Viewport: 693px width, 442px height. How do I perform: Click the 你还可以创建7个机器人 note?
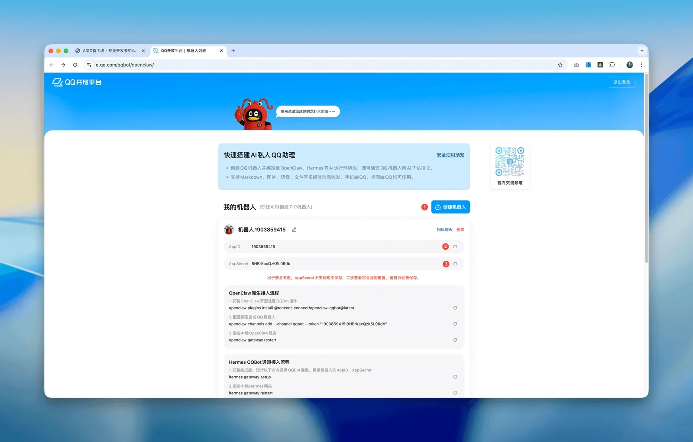pos(286,207)
